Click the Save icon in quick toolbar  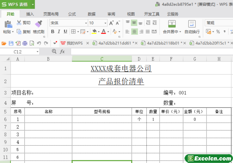(x=11, y=43)
